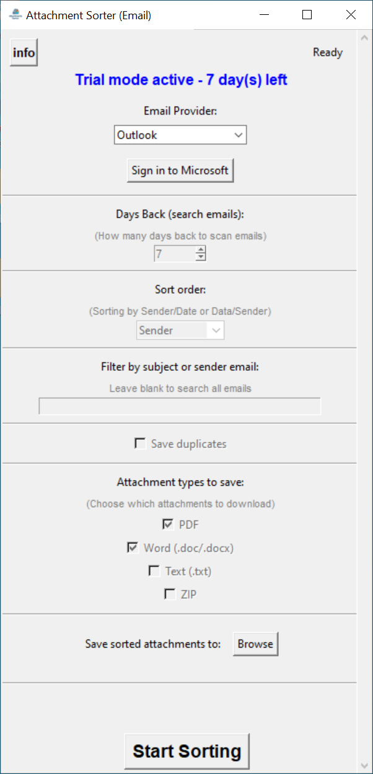Minimize the Attachment Sorter window
The image size is (373, 774).
click(263, 15)
